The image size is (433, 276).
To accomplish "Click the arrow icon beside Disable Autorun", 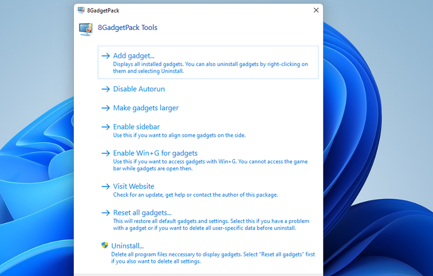I will 106,89.
